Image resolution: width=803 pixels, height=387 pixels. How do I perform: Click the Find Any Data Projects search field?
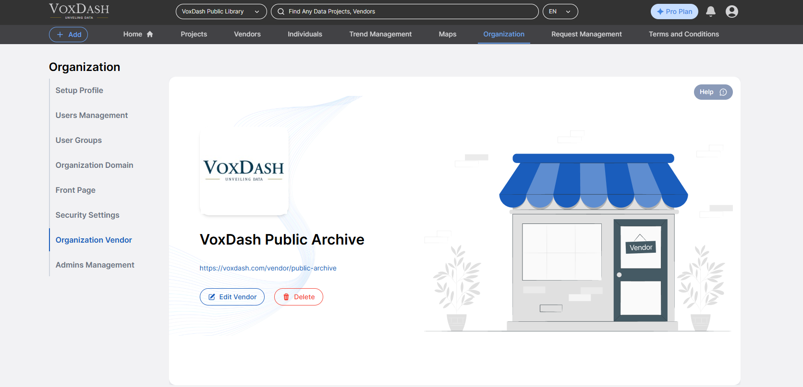click(405, 12)
